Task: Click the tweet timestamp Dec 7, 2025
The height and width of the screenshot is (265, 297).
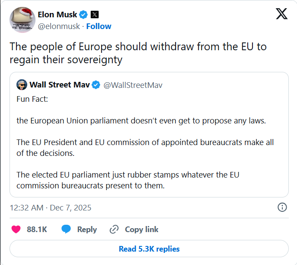Action: pos(51,208)
